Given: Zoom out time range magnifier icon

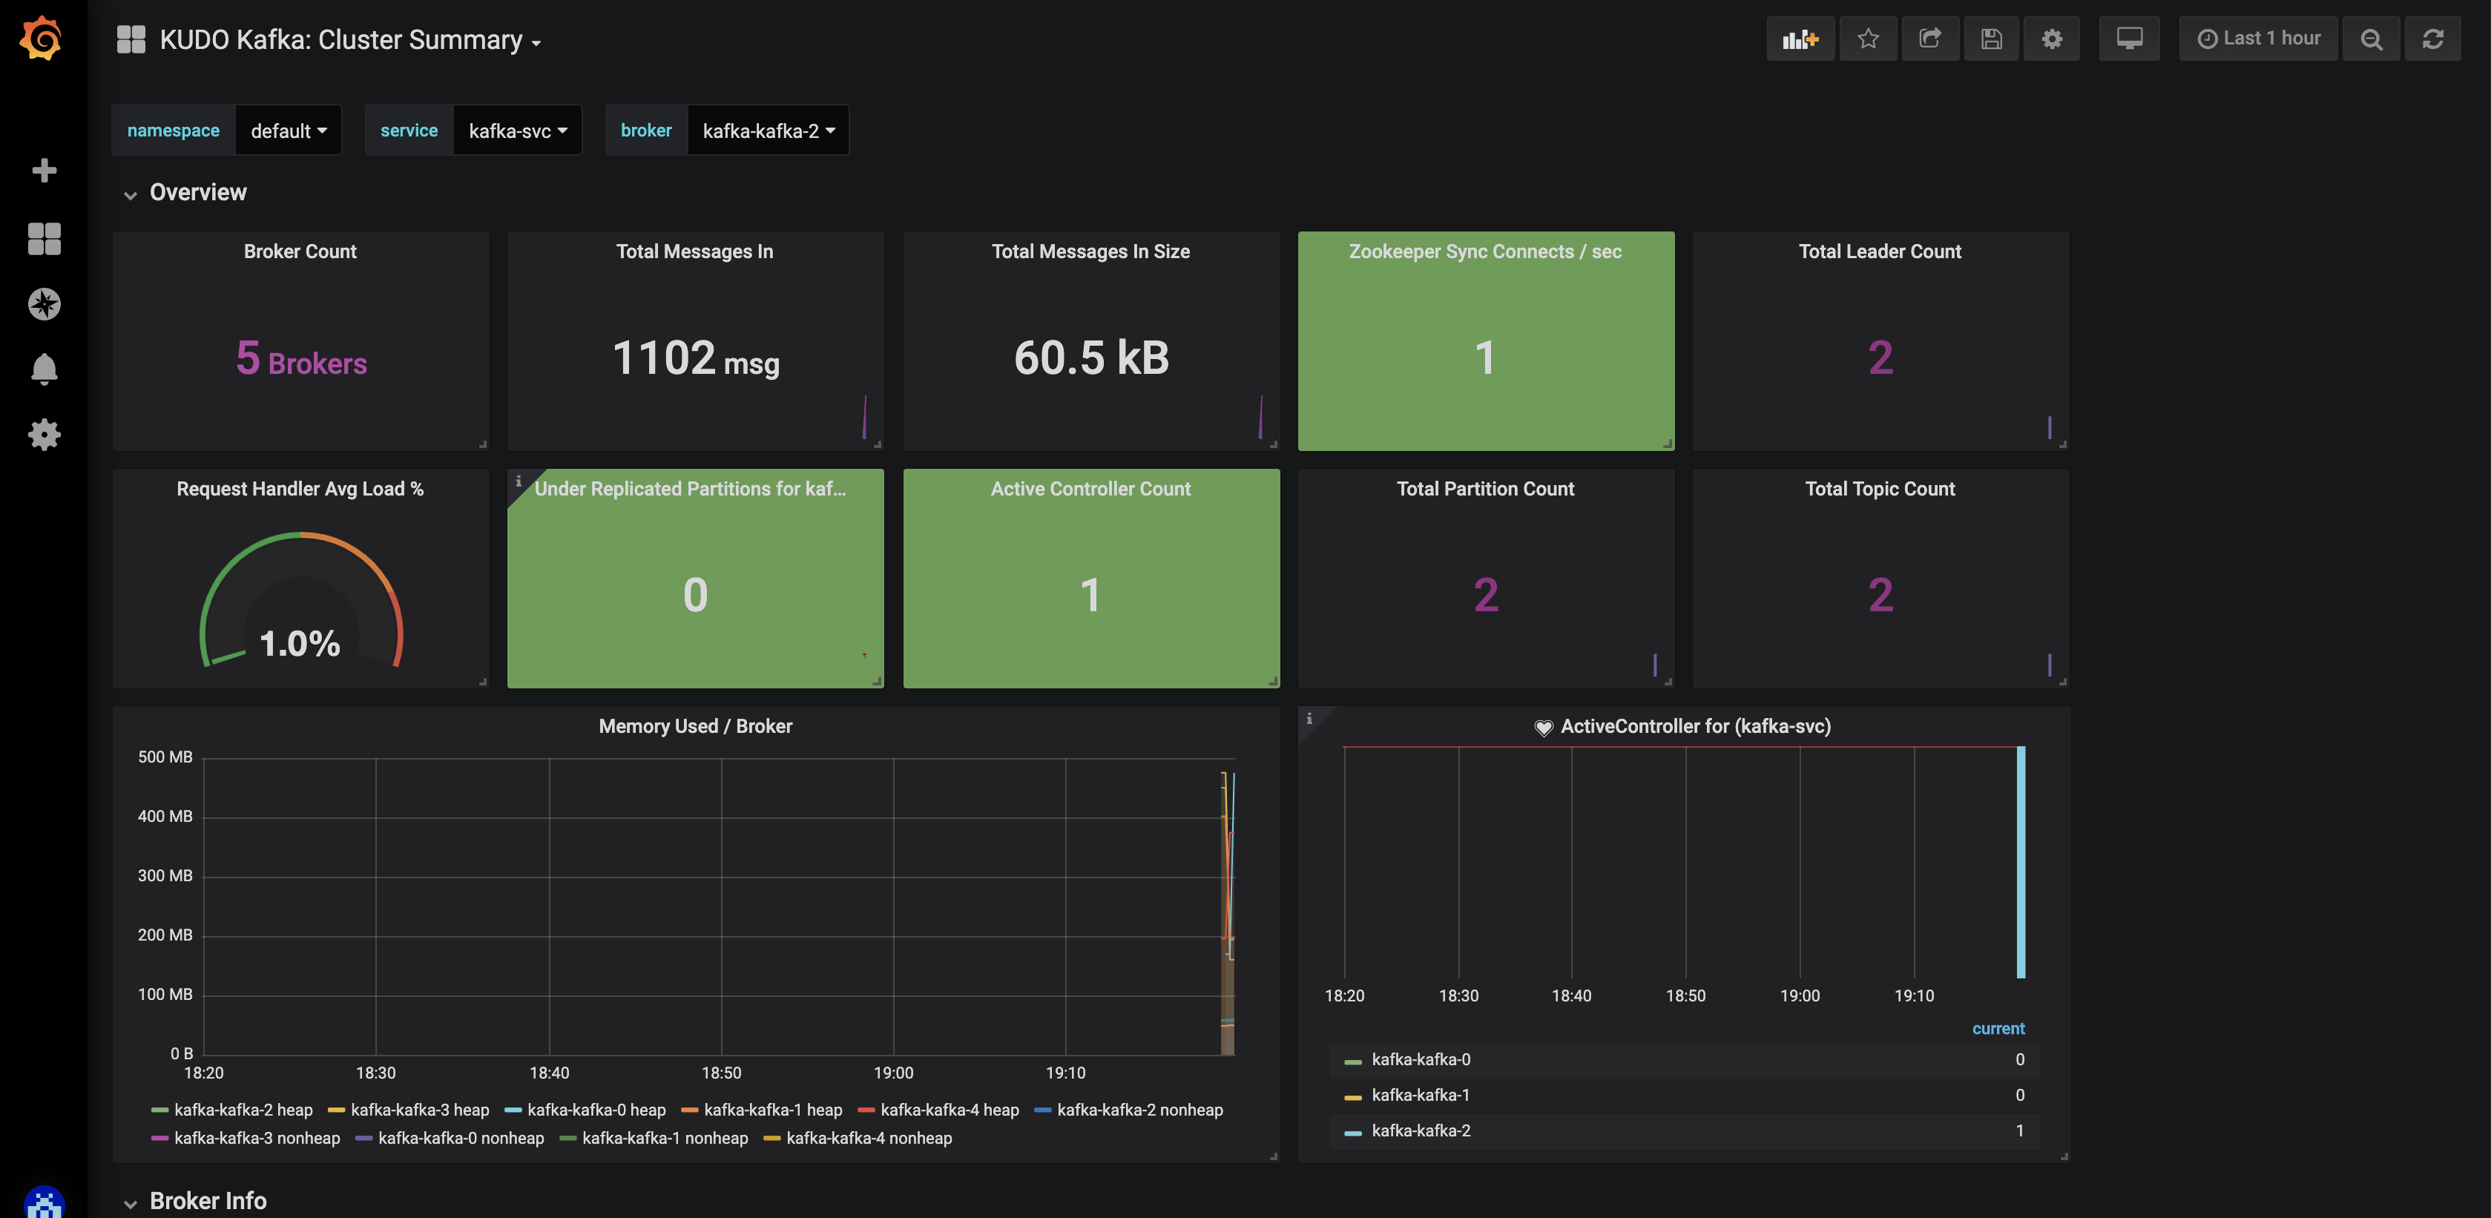Looking at the screenshot, I should point(2371,39).
